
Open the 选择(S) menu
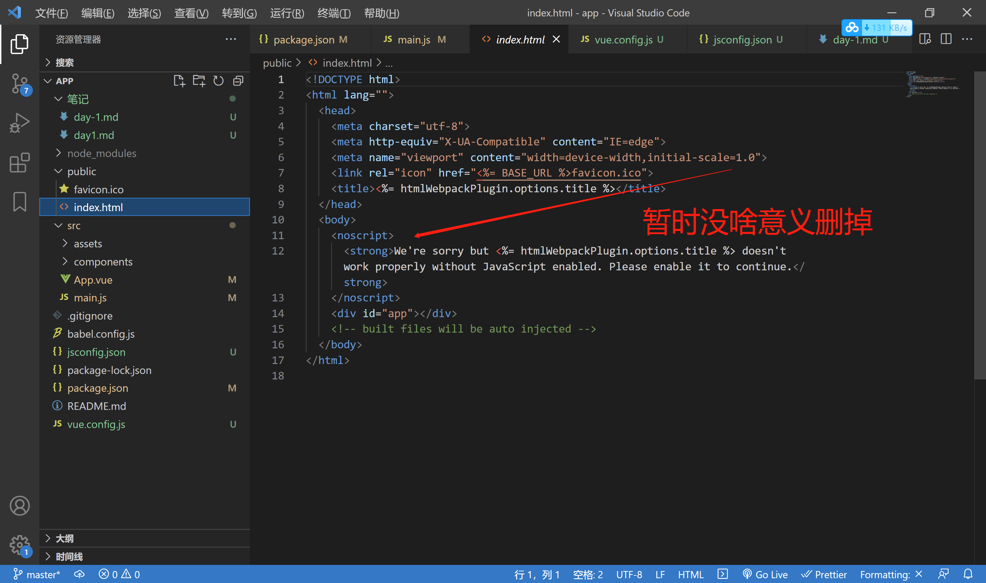144,13
